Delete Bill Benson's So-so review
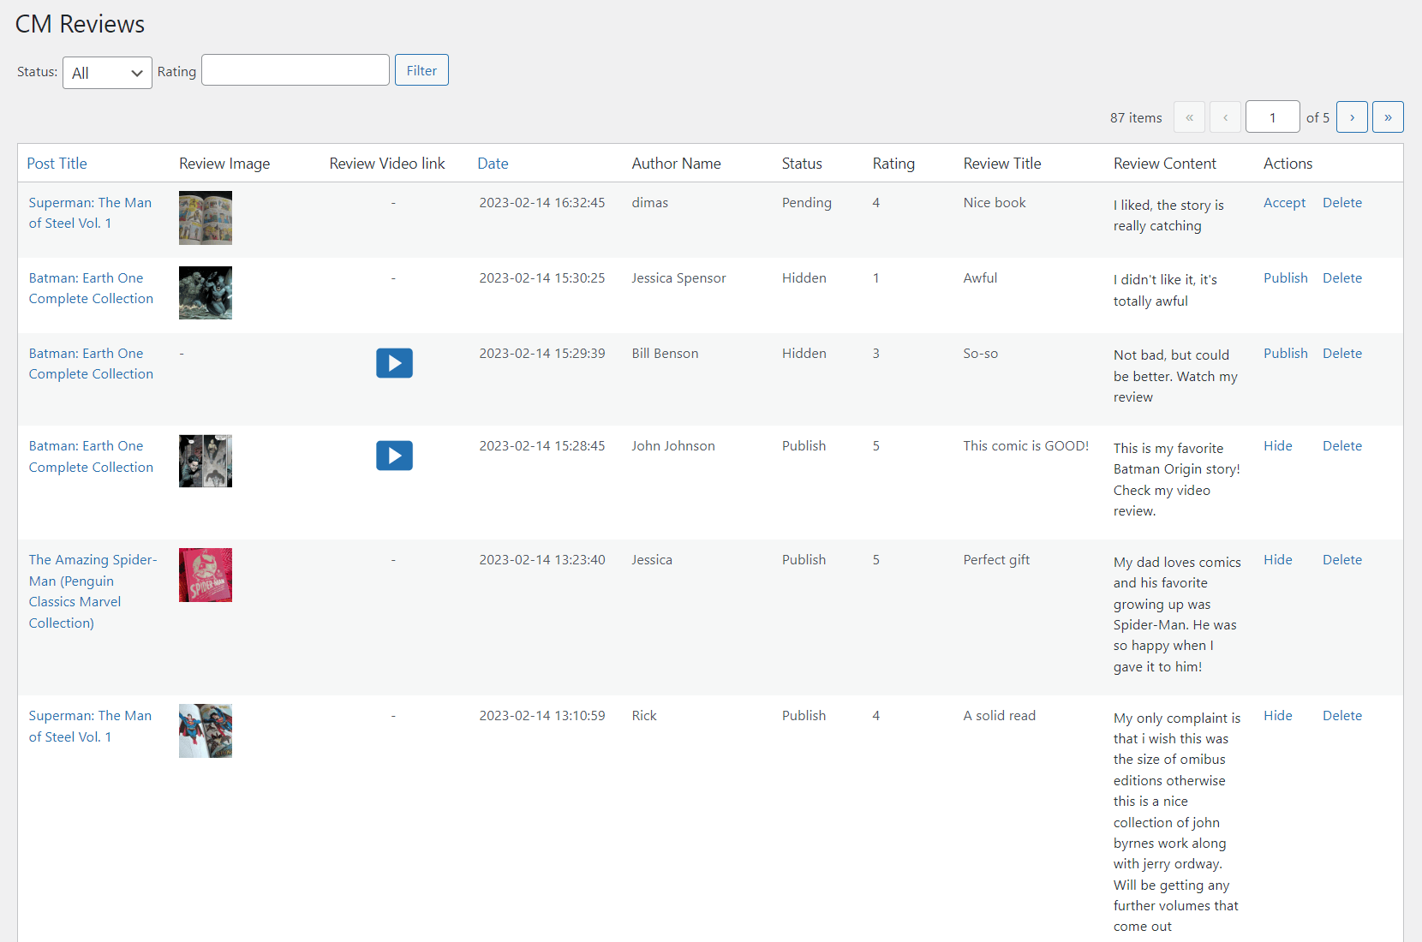The height and width of the screenshot is (942, 1422). point(1341,354)
